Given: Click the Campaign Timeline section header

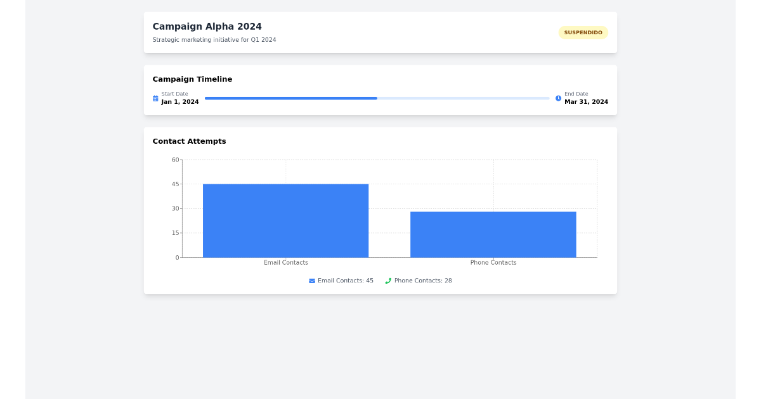Looking at the screenshot, I should 192,79.
